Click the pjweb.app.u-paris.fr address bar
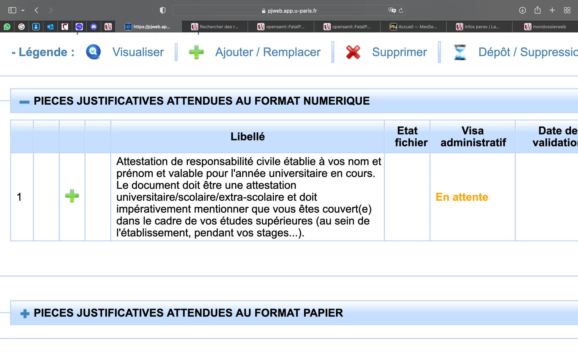578x361 pixels. click(x=289, y=11)
